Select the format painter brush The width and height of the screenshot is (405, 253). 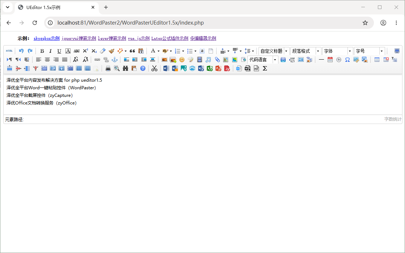[111, 51]
